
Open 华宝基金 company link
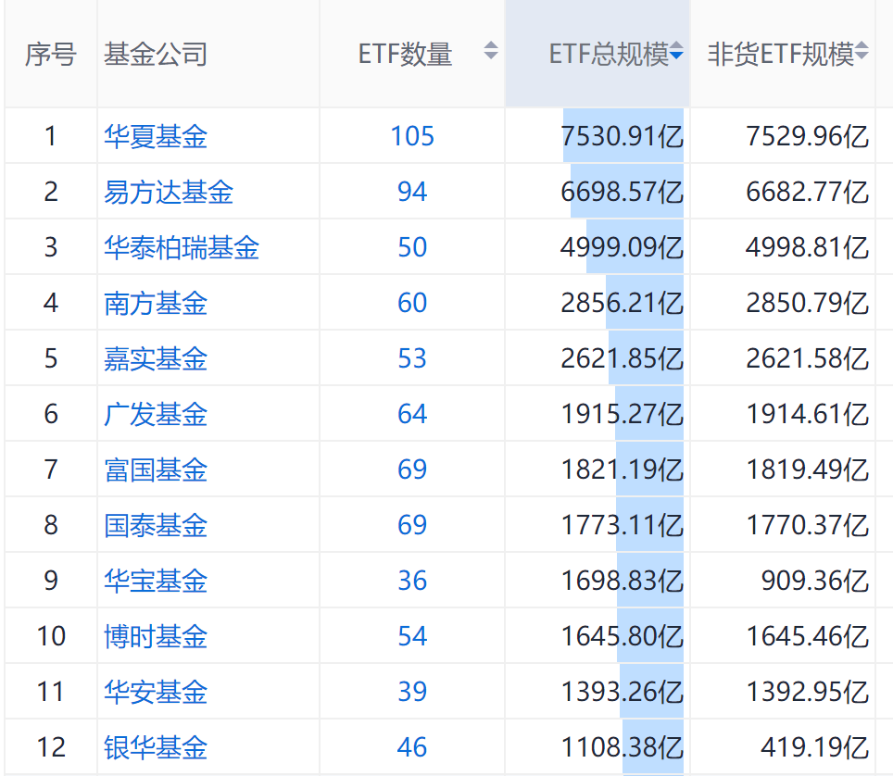[156, 581]
